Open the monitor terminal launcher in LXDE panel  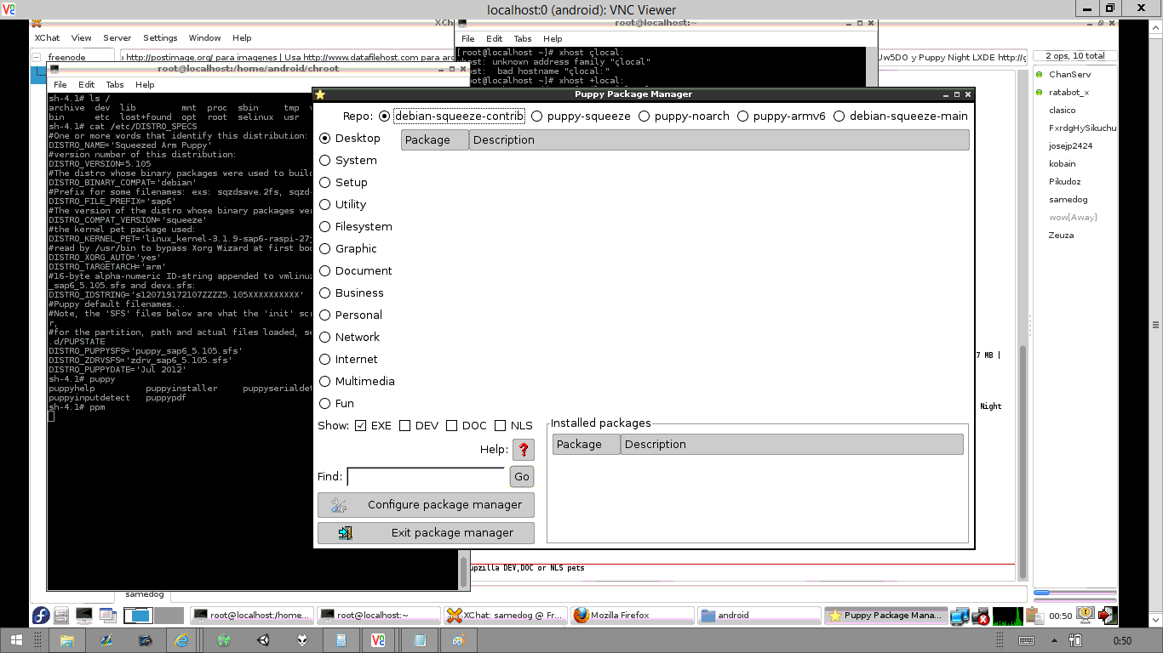[84, 616]
